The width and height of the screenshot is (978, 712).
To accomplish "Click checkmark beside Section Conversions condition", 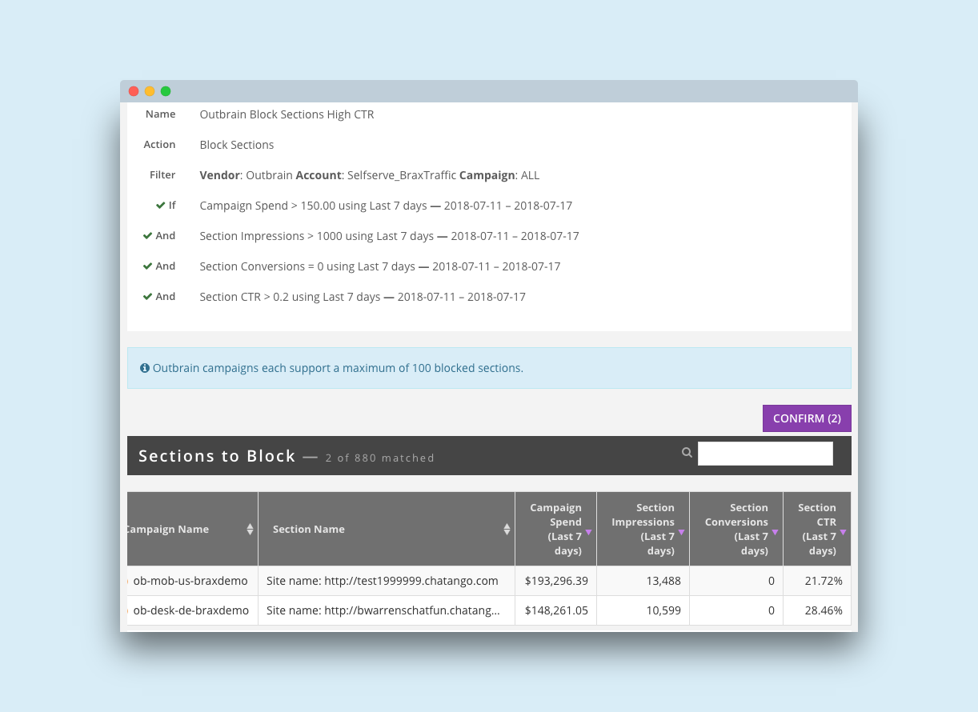I will (x=147, y=266).
